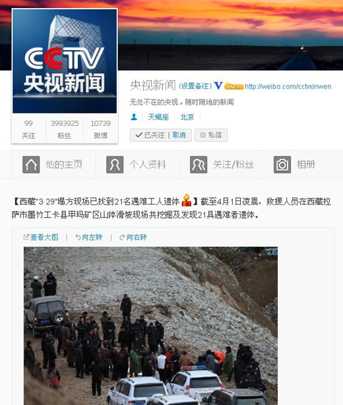Send a private message via 私信
The width and height of the screenshot is (343, 405).
(211, 135)
